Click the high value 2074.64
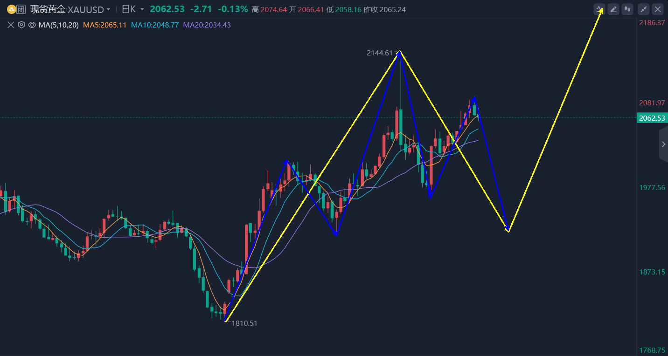Screen dimensions: 668x356 click(273, 9)
